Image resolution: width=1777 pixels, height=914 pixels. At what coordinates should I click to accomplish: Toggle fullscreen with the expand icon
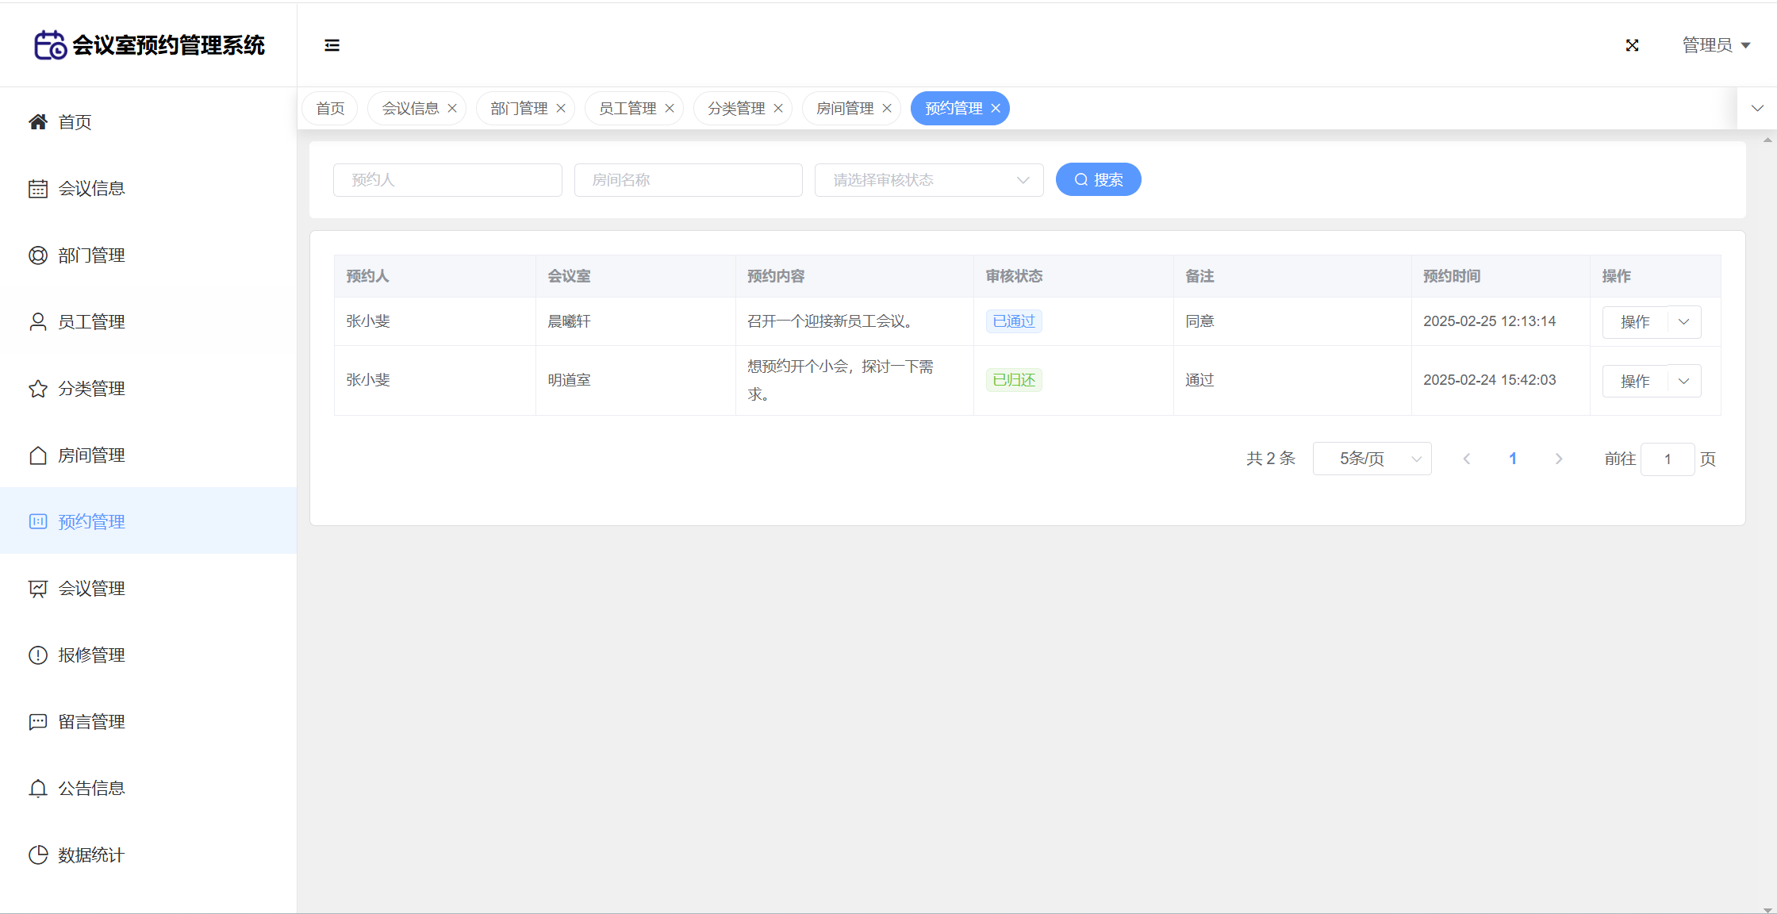tap(1632, 45)
